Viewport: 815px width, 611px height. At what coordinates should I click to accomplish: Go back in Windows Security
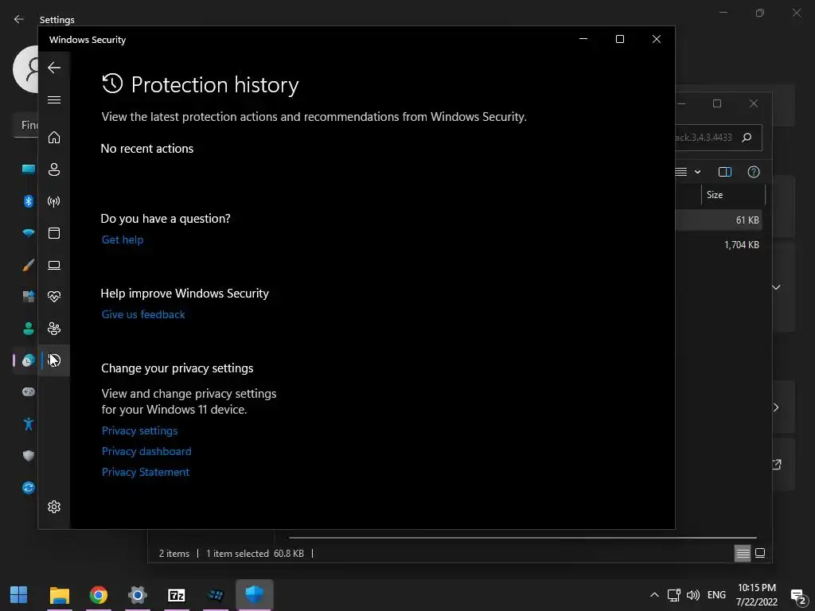(54, 68)
